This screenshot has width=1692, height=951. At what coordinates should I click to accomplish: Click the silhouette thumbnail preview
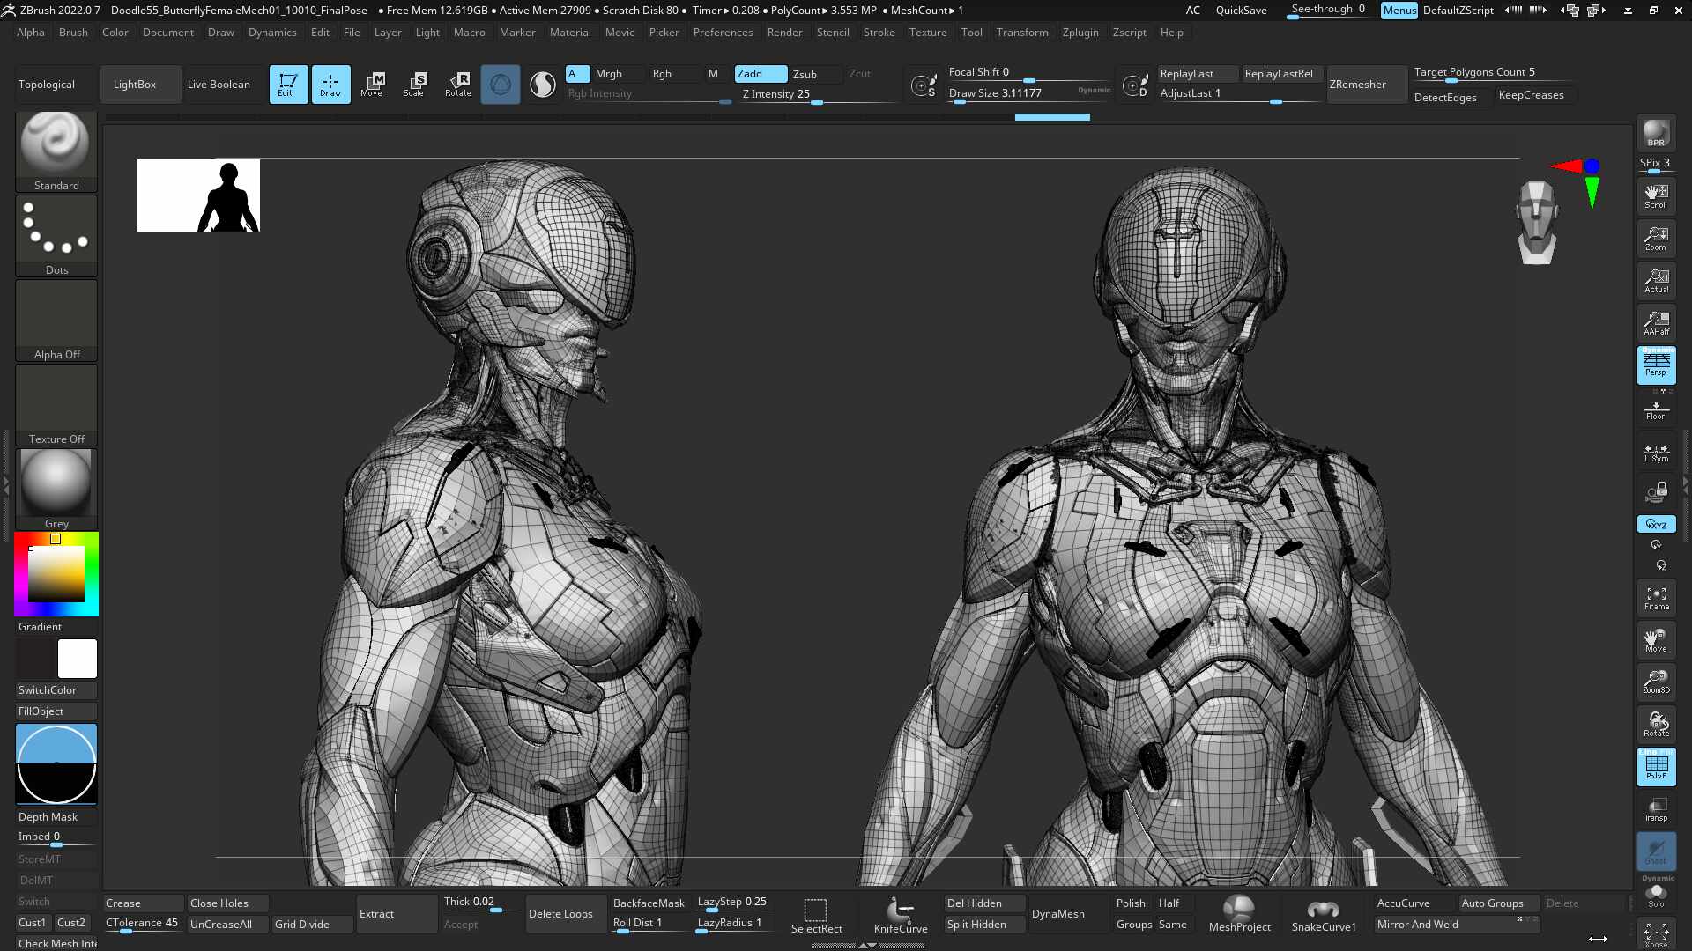(198, 195)
